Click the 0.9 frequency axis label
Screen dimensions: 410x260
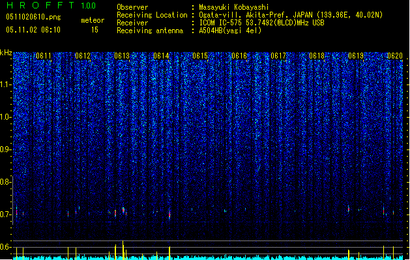point(5,149)
